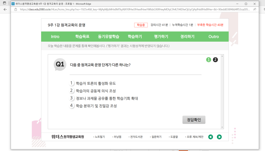265x151 pixels.
Task: Click the Q1 speech bubble badge
Action: 60,64
